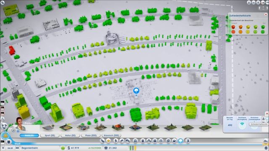Click the parks advisor portrait

click(21, 124)
